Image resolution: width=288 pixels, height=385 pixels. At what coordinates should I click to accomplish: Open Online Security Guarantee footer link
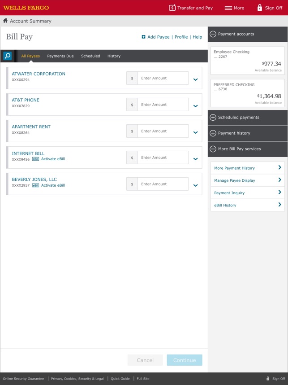24,379
